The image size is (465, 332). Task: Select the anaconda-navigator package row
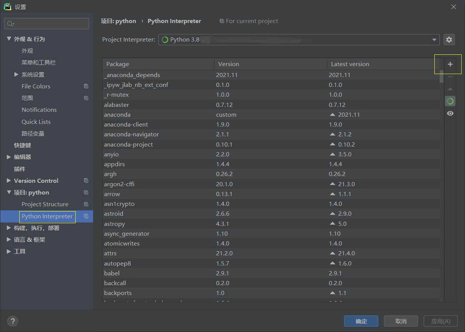(x=271, y=134)
